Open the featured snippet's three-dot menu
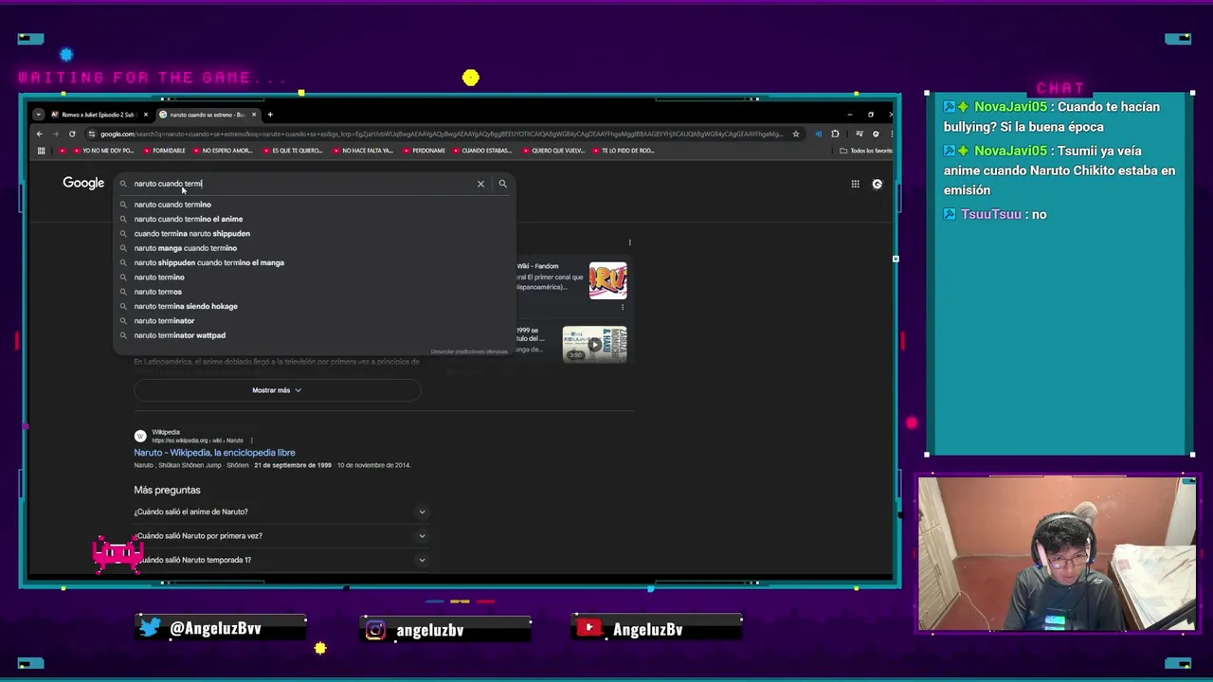The width and height of the screenshot is (1213, 682). (x=629, y=242)
